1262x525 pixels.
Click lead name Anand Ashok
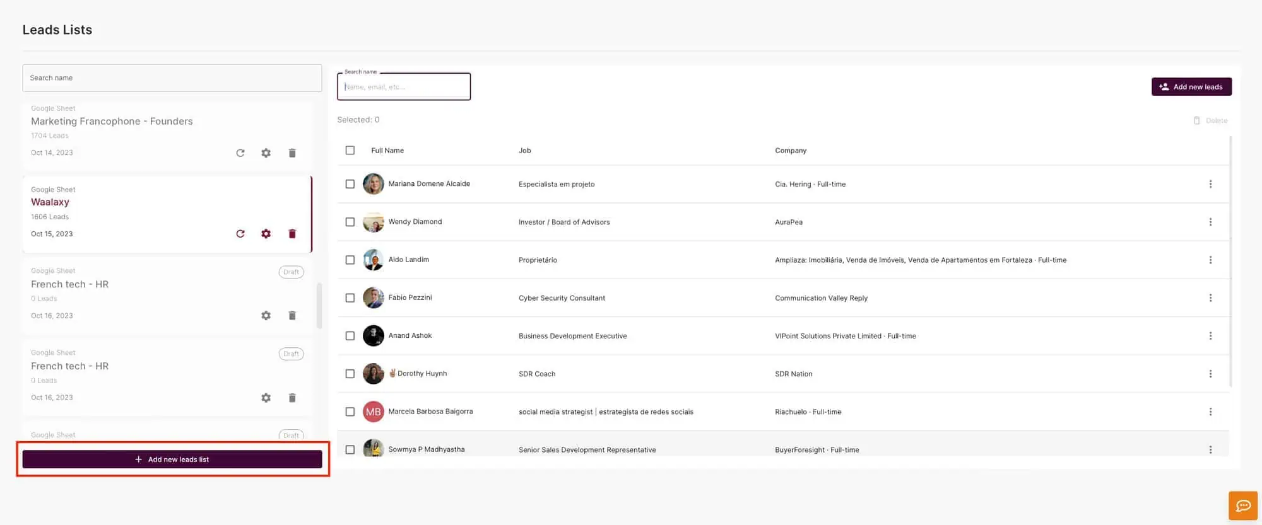tap(410, 335)
